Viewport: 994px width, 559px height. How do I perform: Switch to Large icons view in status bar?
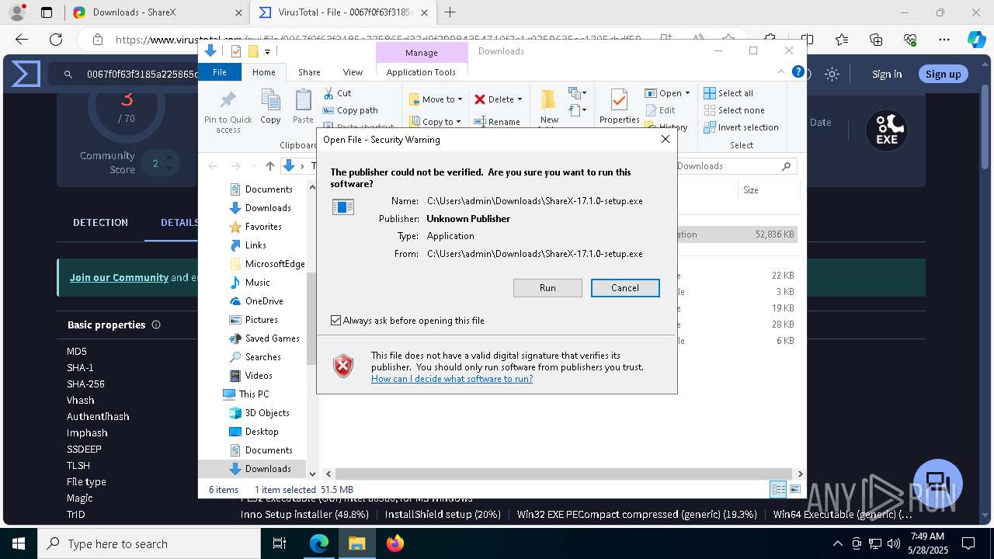794,489
